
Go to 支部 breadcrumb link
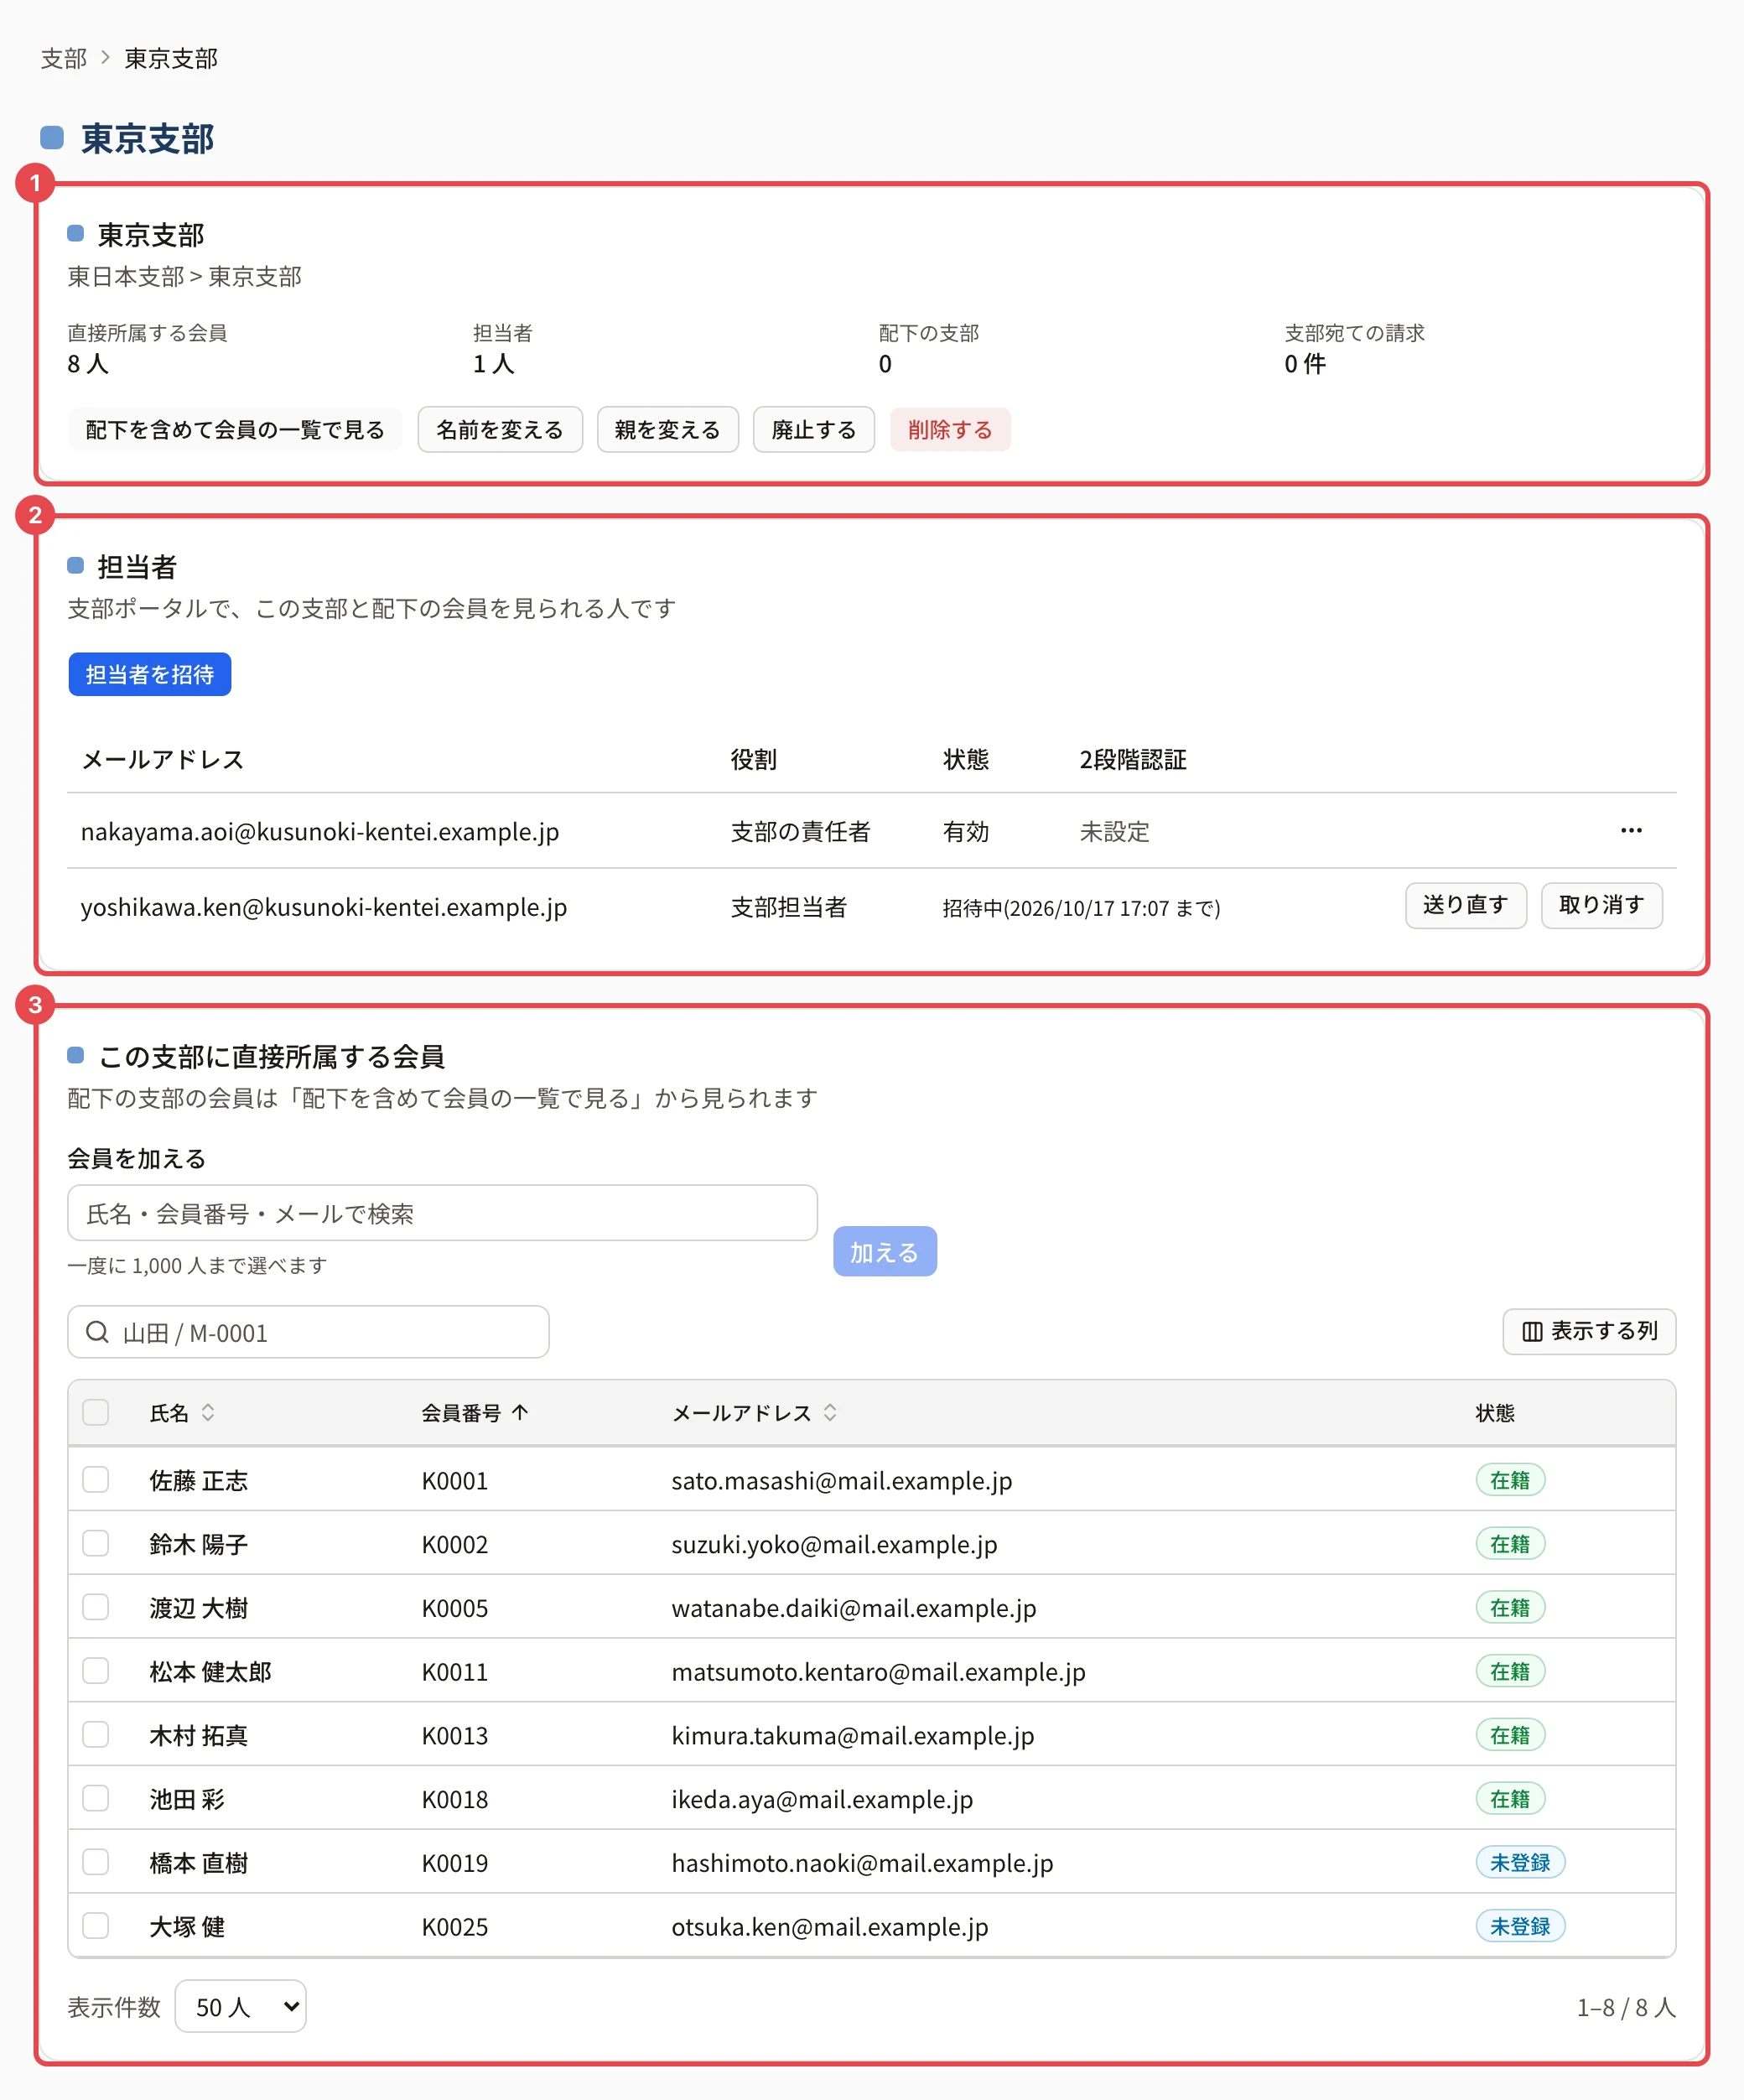click(x=64, y=58)
